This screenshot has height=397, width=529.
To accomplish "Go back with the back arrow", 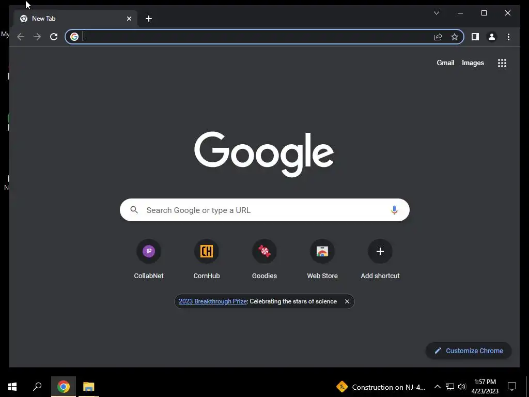I will point(21,37).
